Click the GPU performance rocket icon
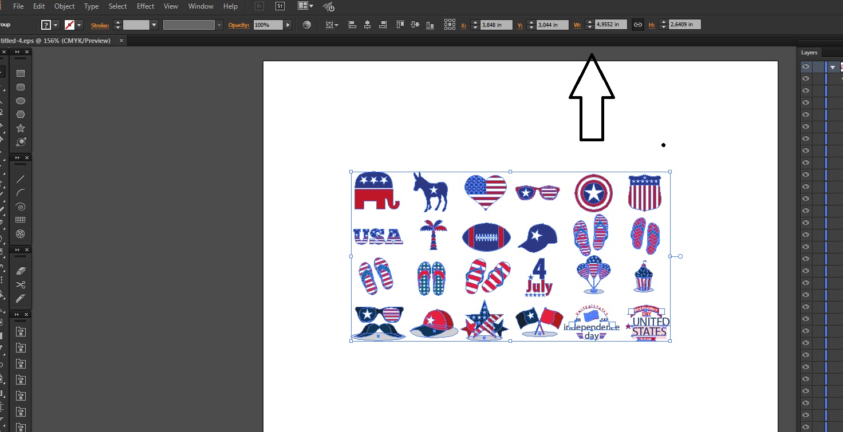The height and width of the screenshot is (432, 843). click(328, 6)
